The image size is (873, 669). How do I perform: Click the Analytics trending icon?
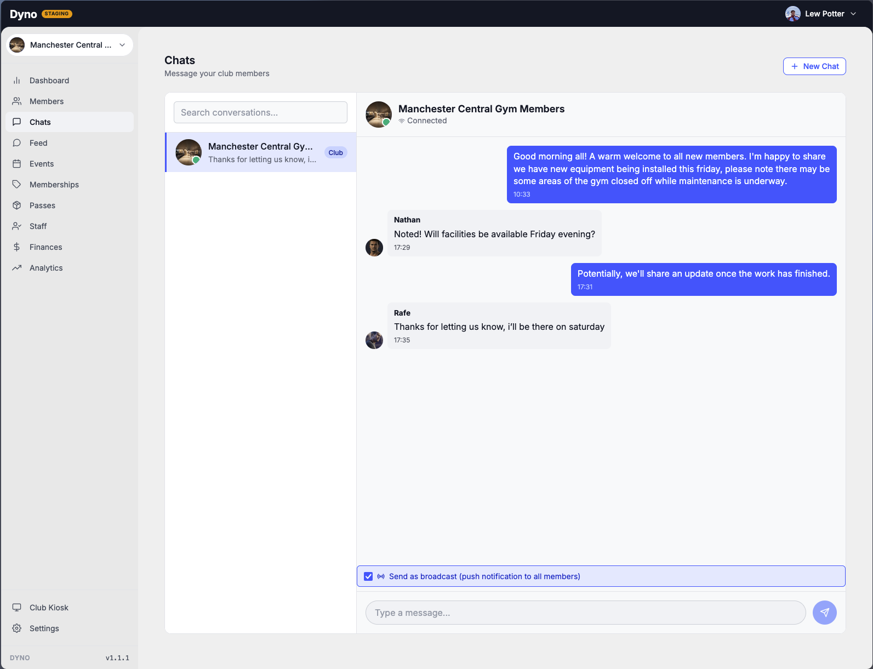pyautogui.click(x=17, y=268)
